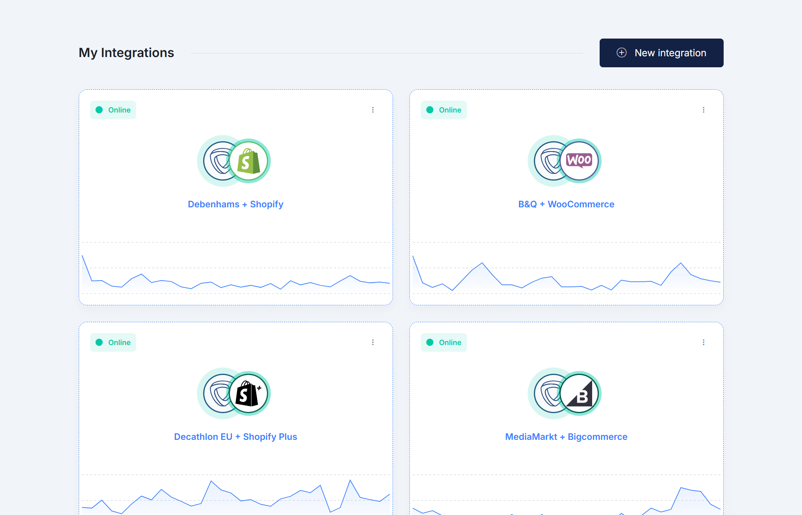This screenshot has width=802, height=515.
Task: Open the three-dot menu on B&Q card
Action: (703, 110)
